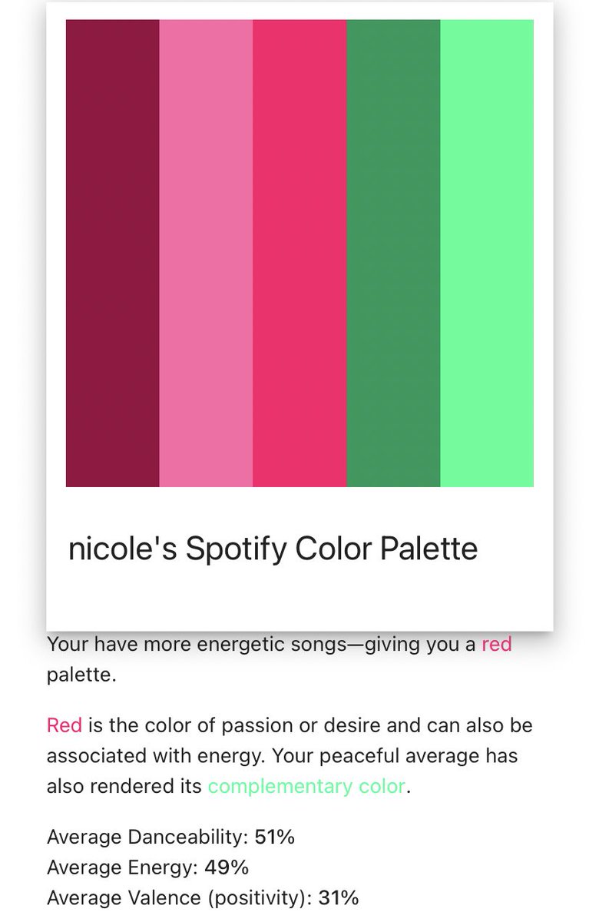599x922 pixels.
Task: Click the word 'palette.' under first sentence
Action: 81,675
